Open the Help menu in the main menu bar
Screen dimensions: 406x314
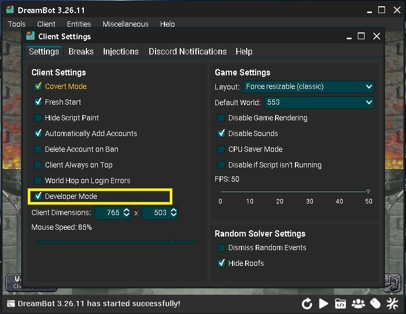click(167, 24)
